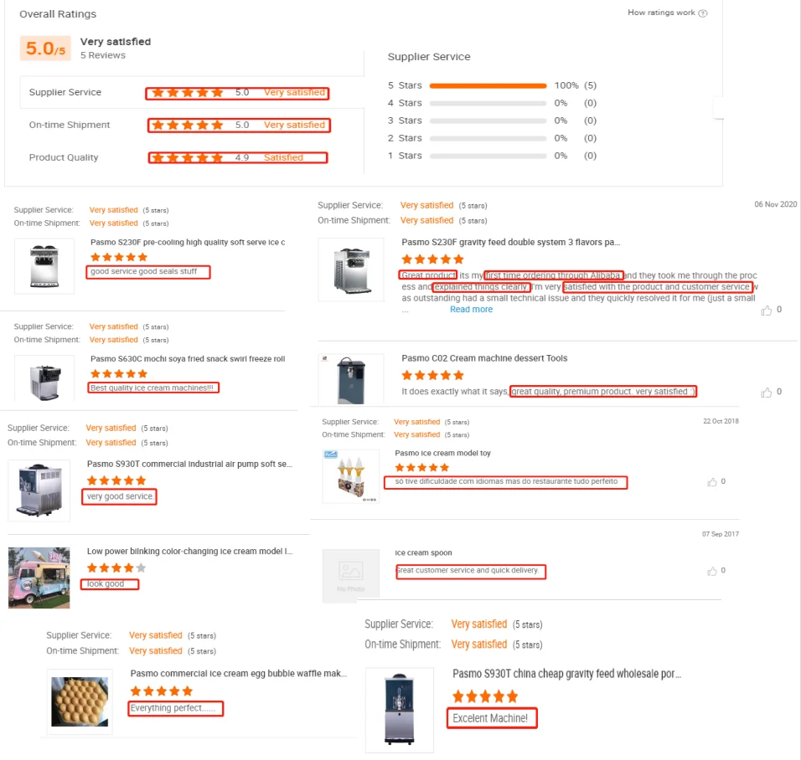Expand the review with Read more
801x760 pixels.
pyautogui.click(x=471, y=310)
